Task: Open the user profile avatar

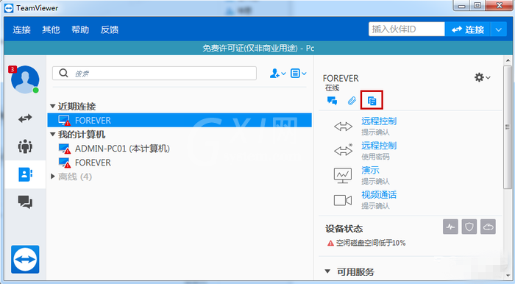Action: 25,79
